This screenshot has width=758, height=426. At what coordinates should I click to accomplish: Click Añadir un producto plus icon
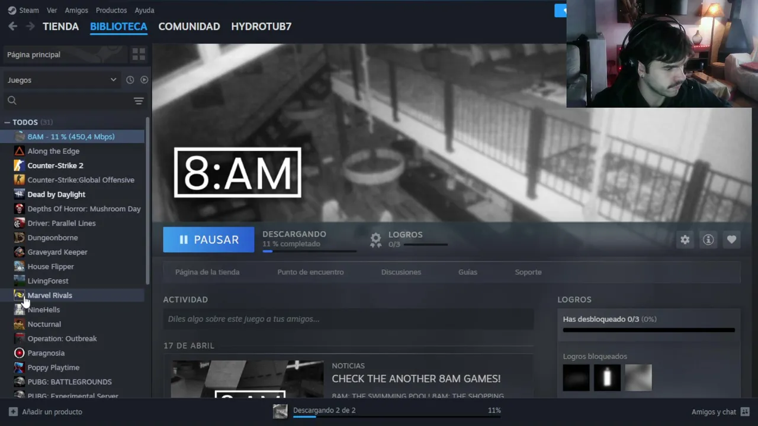pyautogui.click(x=13, y=412)
